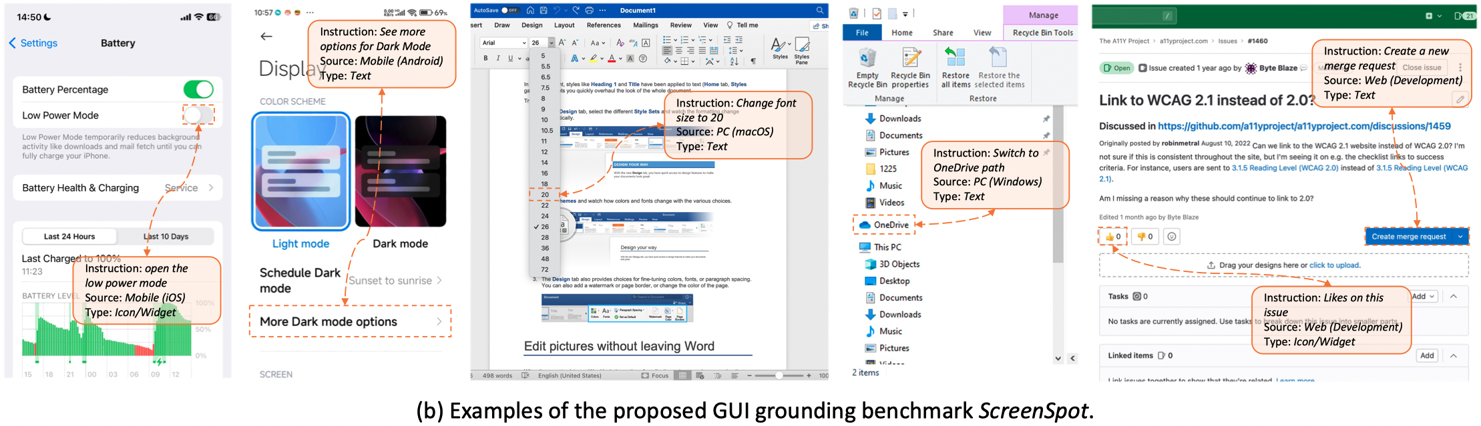Click the Word zoom slider handle

(779, 375)
